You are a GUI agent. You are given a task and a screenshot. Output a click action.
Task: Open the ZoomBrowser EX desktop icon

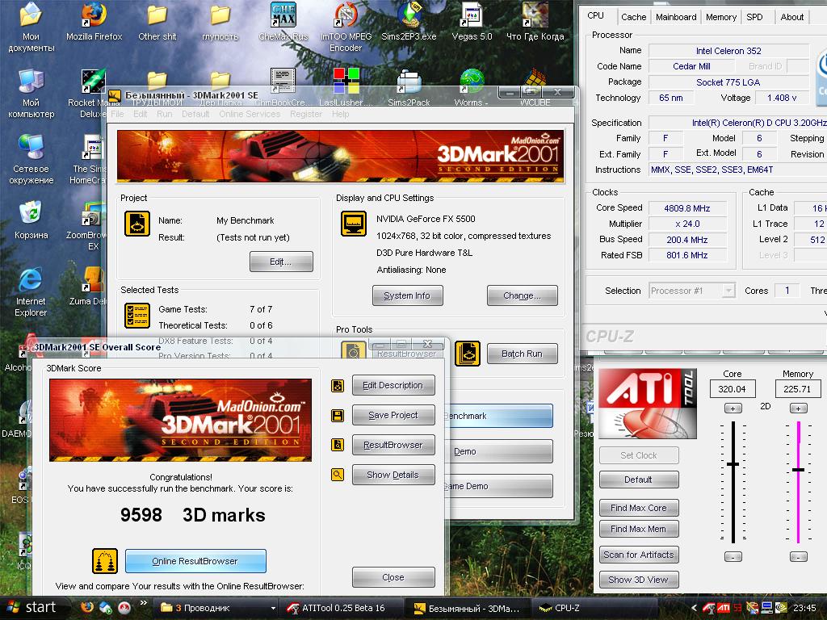(x=94, y=227)
